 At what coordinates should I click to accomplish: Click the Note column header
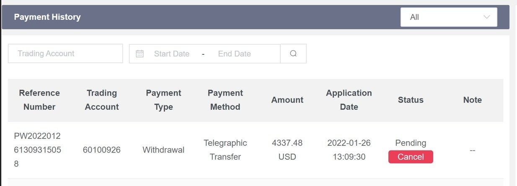coord(473,100)
